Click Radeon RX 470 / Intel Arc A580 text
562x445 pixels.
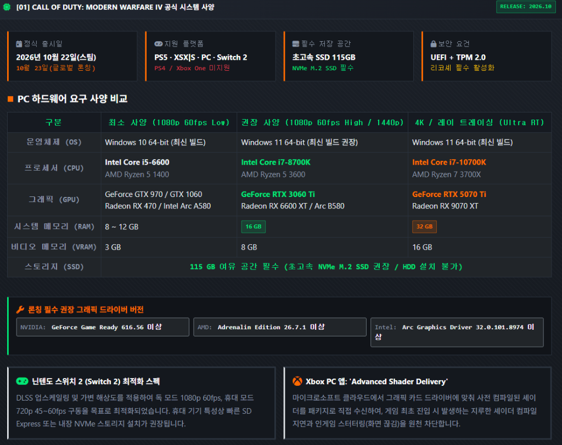click(x=158, y=206)
